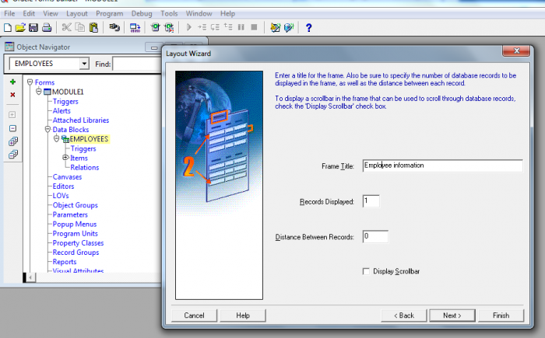Viewport: 545px width, 338px height.
Task: Click the Records Displayed input field
Action: pyautogui.click(x=371, y=201)
